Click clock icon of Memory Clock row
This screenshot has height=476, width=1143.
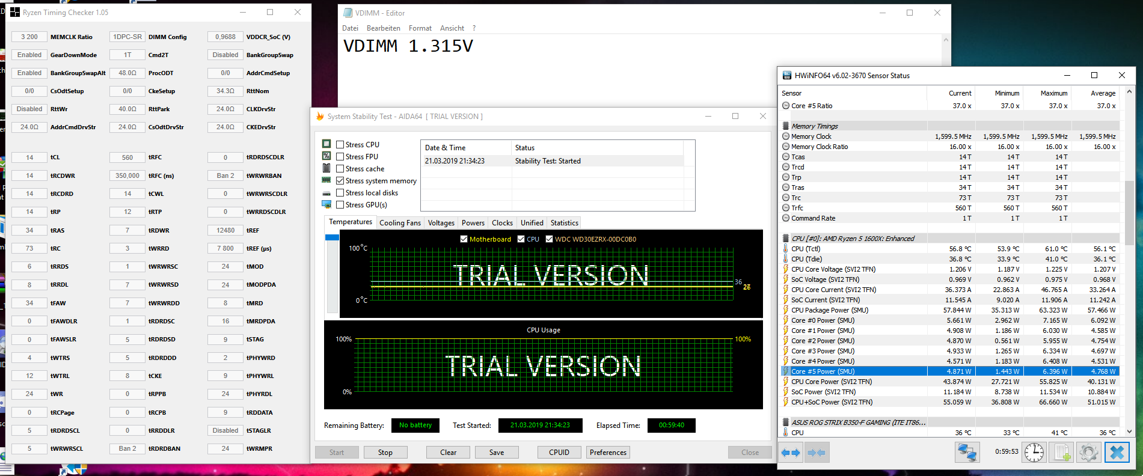pos(786,136)
